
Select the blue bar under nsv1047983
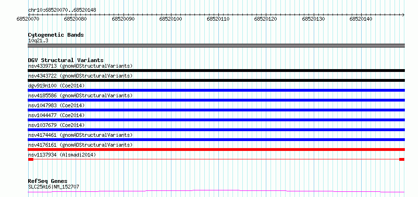tap(216, 110)
